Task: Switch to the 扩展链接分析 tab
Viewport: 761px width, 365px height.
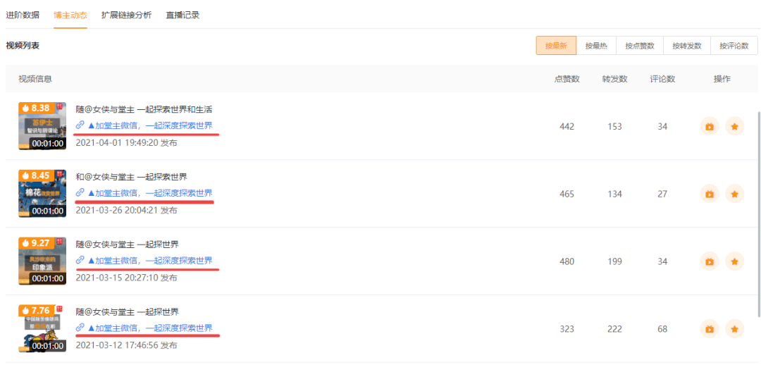Action: click(x=126, y=15)
